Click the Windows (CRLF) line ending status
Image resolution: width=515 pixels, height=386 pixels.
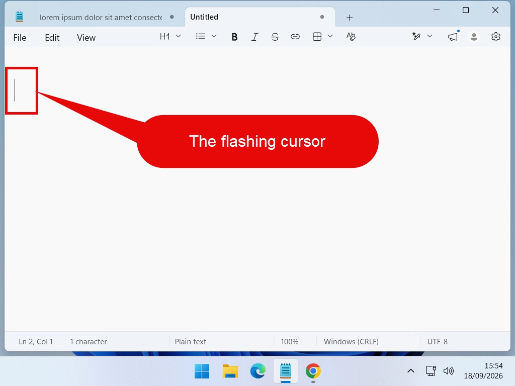click(351, 342)
